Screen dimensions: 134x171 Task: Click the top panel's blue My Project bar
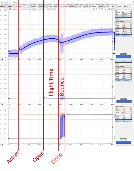123,57
